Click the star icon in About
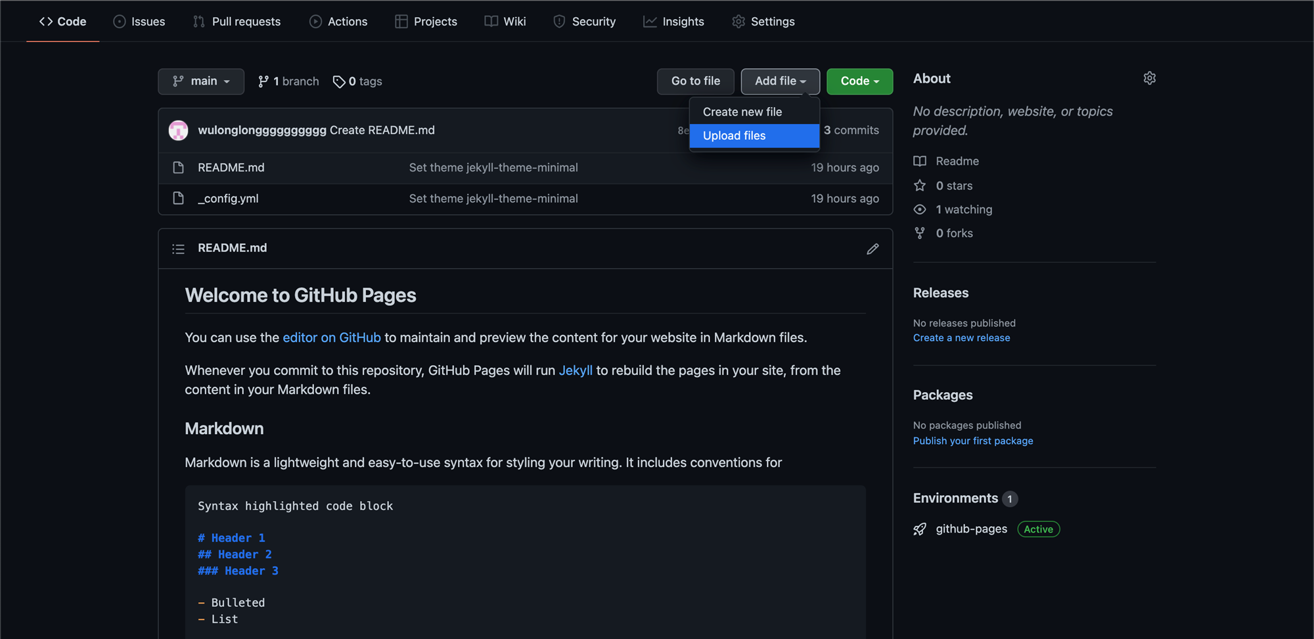Viewport: 1314px width, 639px height. (920, 186)
